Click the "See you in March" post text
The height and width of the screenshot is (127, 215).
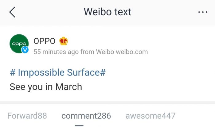(46, 87)
